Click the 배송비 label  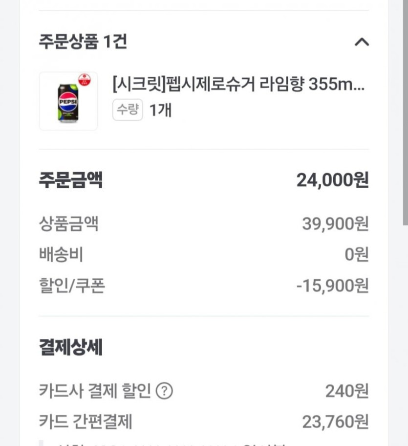[x=61, y=255]
